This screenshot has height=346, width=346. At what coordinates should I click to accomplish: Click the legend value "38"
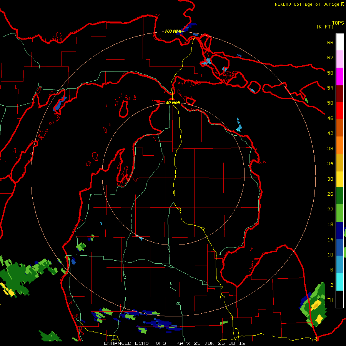tap(330, 148)
